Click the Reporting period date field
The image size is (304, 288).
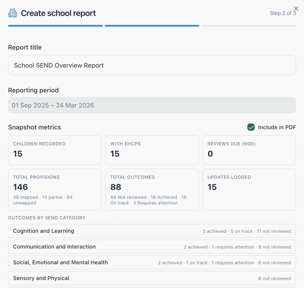click(152, 105)
